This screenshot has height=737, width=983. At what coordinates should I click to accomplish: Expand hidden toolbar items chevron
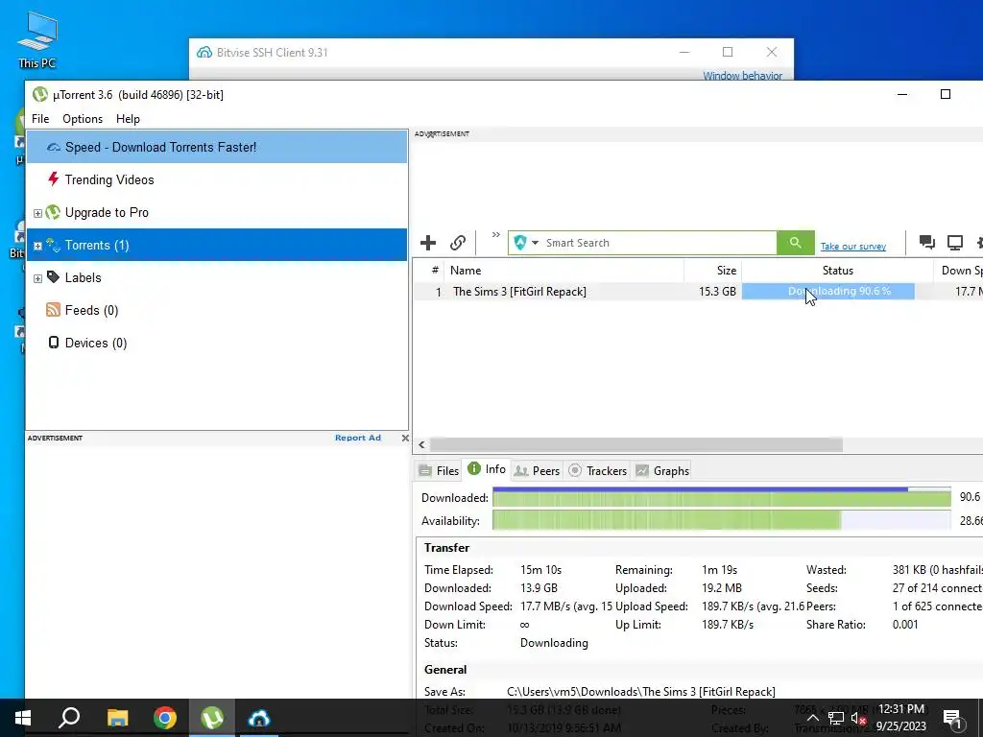[496, 235]
